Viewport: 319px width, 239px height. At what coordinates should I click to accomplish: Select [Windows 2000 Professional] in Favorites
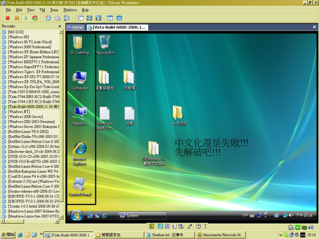coord(29,47)
